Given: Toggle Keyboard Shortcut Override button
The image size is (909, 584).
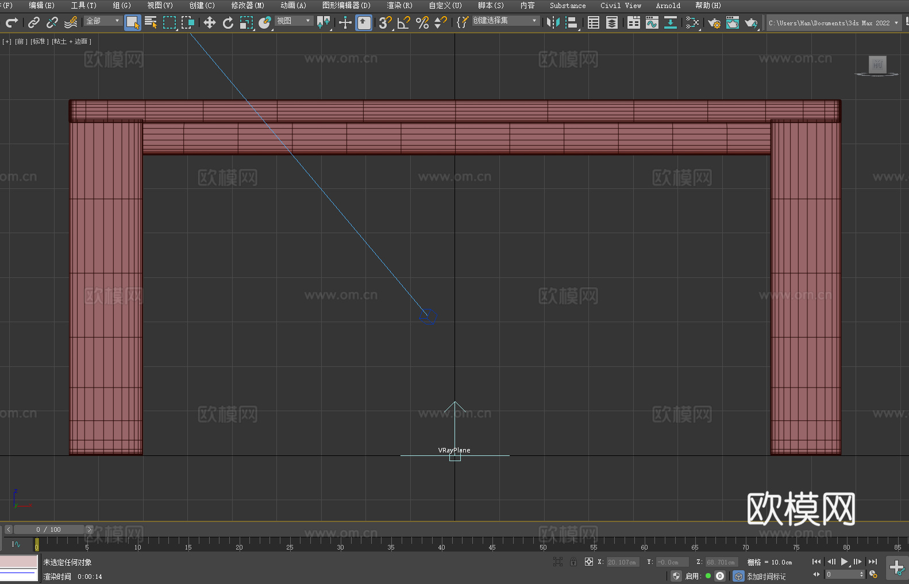Looking at the screenshot, I should pos(364,22).
